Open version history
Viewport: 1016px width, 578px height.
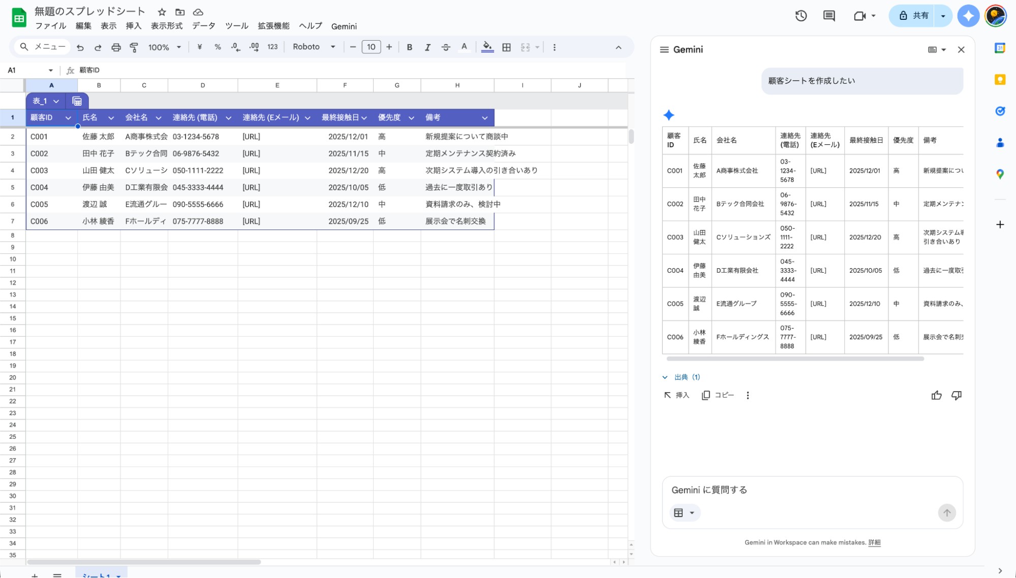point(801,16)
